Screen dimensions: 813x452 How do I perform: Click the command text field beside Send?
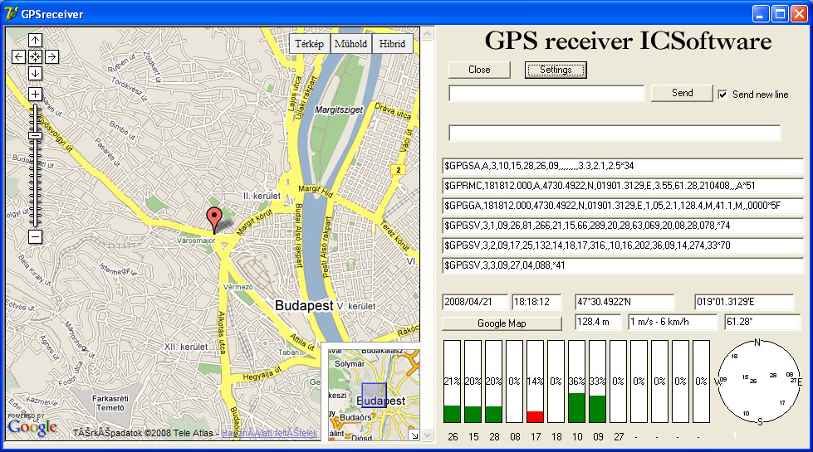click(546, 94)
